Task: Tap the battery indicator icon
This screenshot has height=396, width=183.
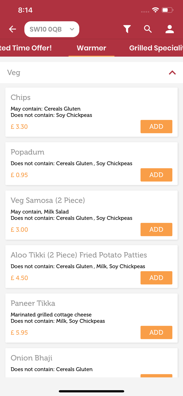Action: (x=167, y=10)
